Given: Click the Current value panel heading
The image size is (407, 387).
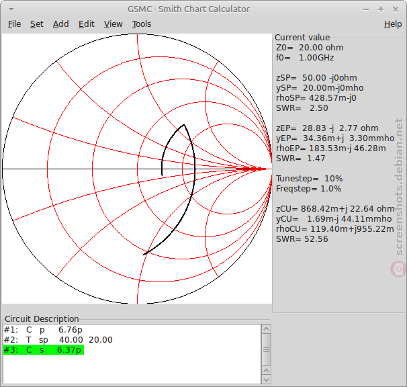Looking at the screenshot, I should coord(302,38).
